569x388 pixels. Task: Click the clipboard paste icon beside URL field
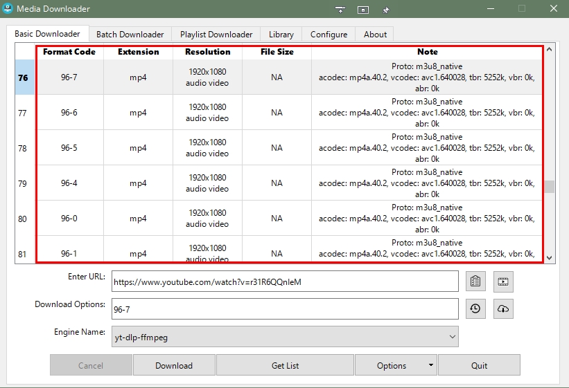pos(475,281)
